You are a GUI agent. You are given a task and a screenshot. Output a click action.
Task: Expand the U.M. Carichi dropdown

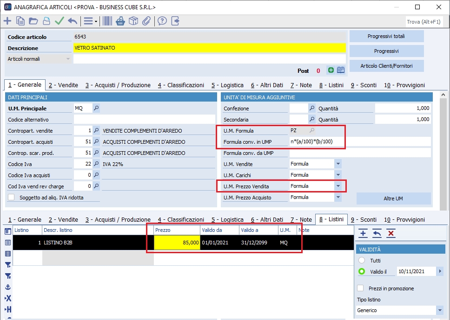point(338,175)
